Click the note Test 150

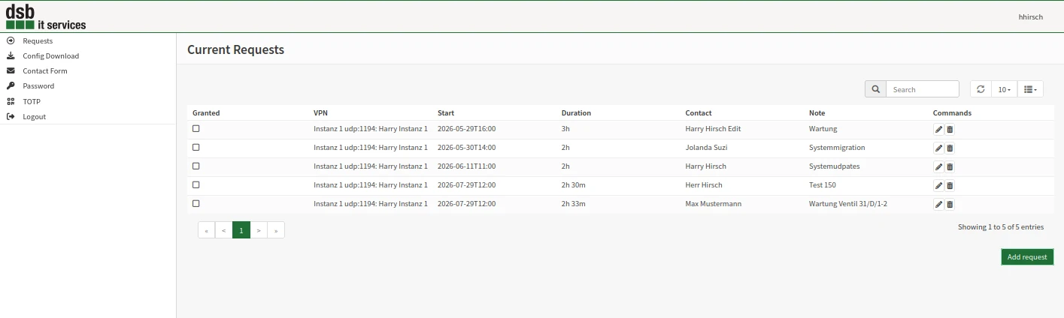point(823,185)
